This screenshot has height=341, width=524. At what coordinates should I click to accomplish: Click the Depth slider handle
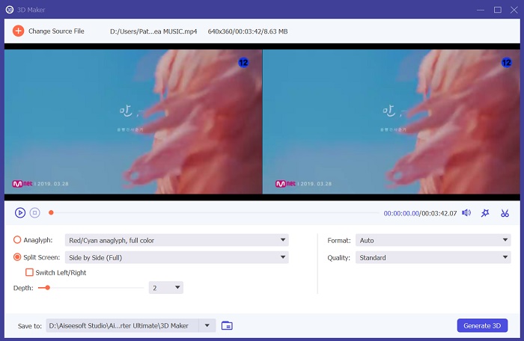(48, 288)
